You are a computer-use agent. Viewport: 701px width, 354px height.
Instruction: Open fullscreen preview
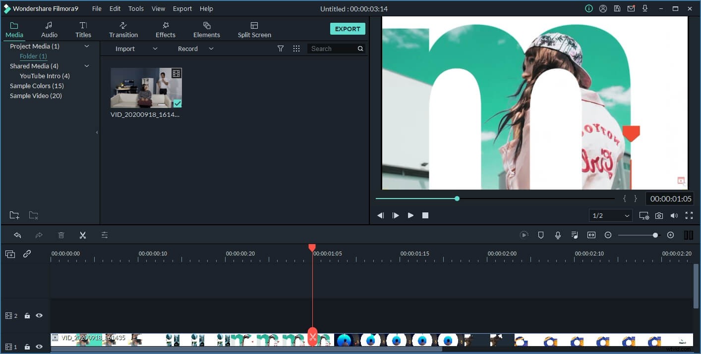(690, 215)
